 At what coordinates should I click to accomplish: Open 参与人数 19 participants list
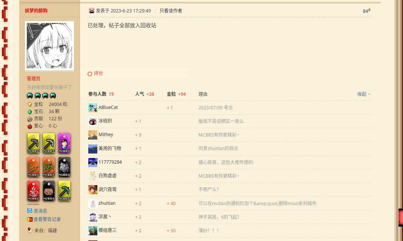[101, 94]
